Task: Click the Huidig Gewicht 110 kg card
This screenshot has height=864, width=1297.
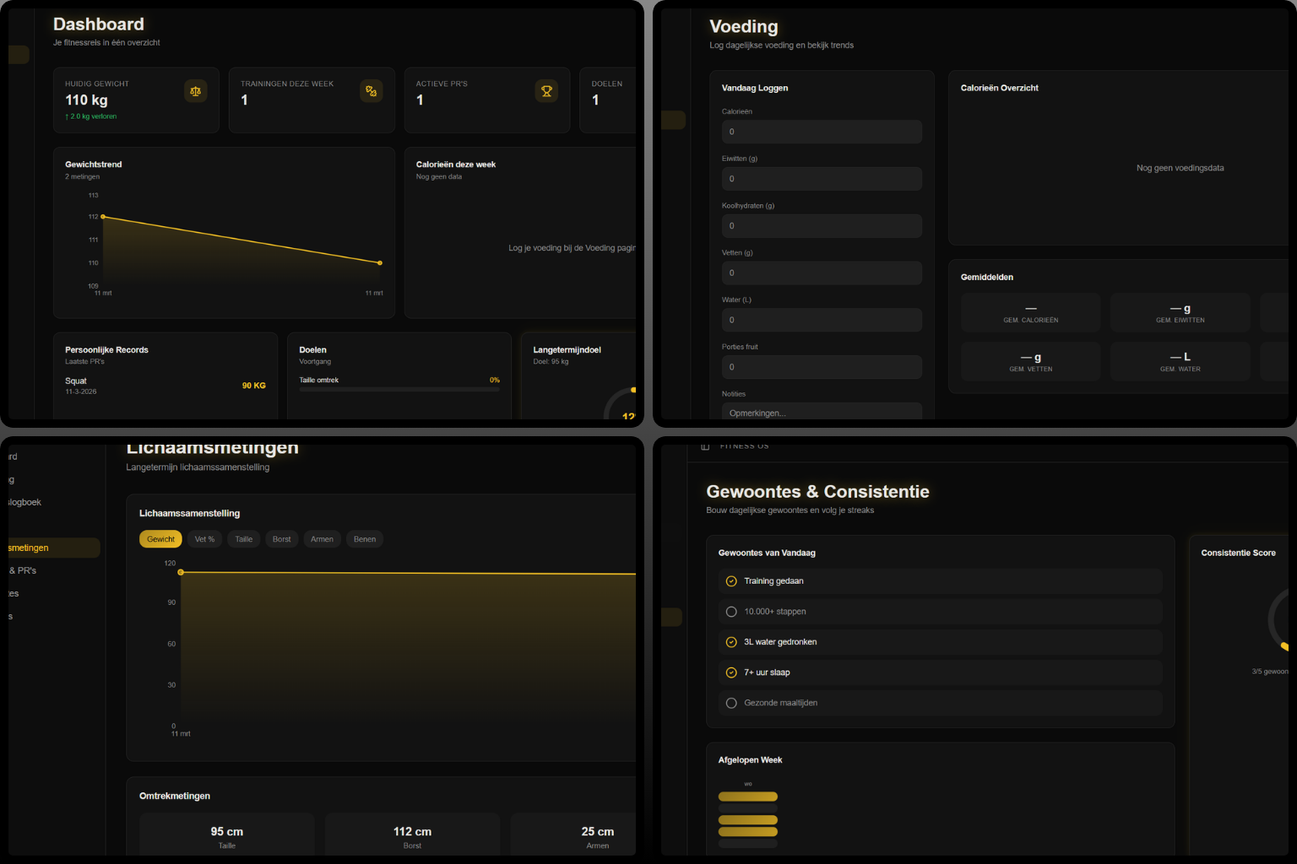Action: (x=136, y=100)
